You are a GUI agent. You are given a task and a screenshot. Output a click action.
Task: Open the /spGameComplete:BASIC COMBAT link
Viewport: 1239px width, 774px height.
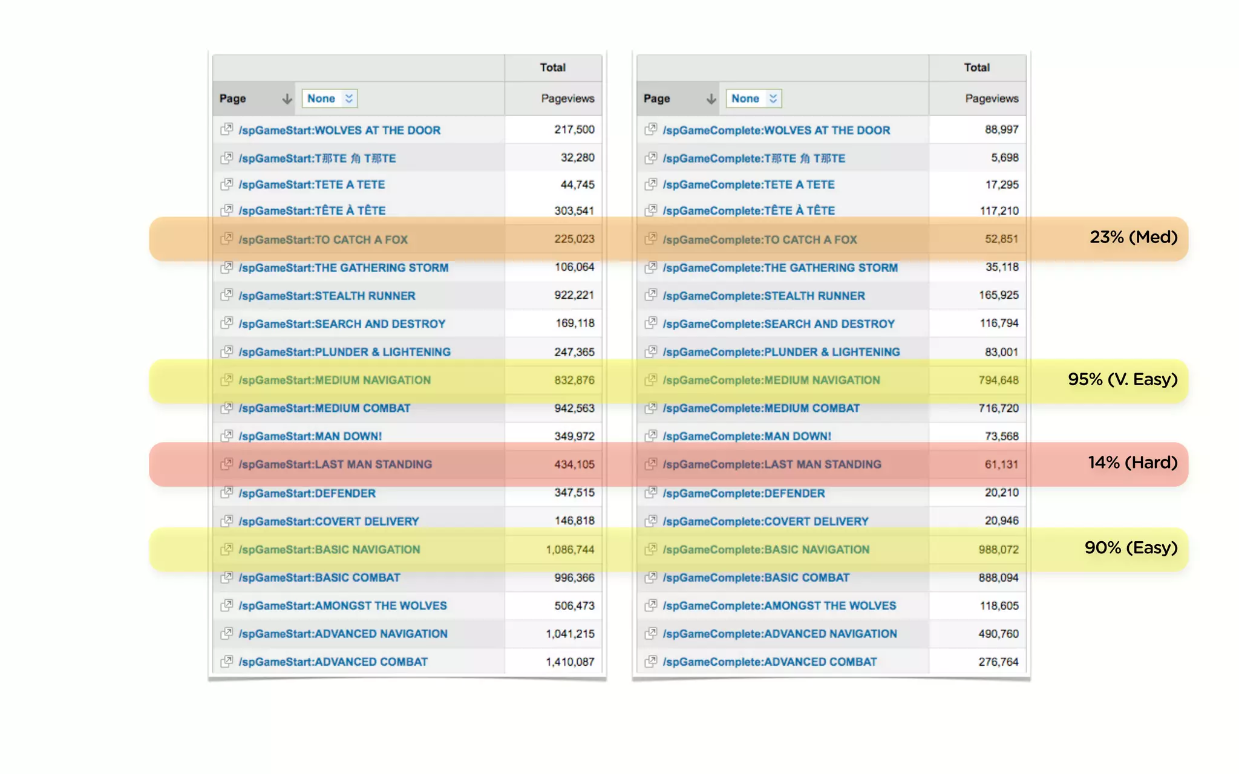(756, 577)
